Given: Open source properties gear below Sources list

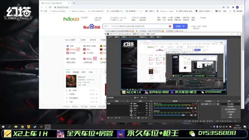Looking at the screenshot, I should point(139,118).
